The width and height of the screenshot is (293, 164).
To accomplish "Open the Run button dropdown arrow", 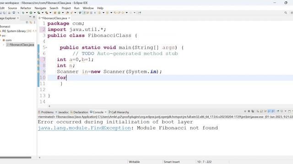I will [x=35, y=13].
